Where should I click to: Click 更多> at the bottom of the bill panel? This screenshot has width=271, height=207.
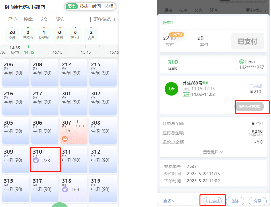pos(169,201)
